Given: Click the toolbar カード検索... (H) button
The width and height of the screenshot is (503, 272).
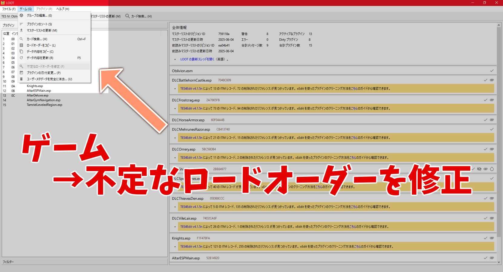Looking at the screenshot, I should click(x=139, y=16).
